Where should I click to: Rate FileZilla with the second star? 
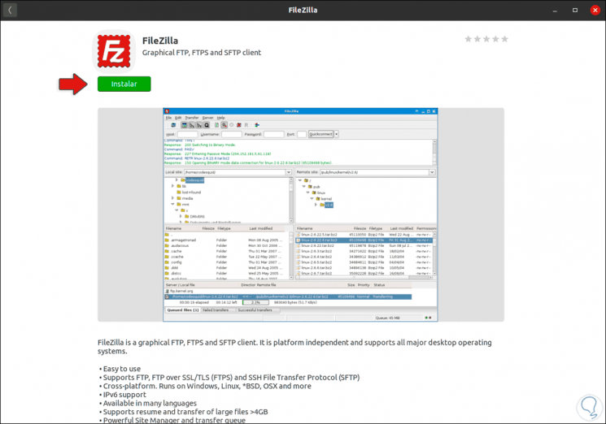477,39
